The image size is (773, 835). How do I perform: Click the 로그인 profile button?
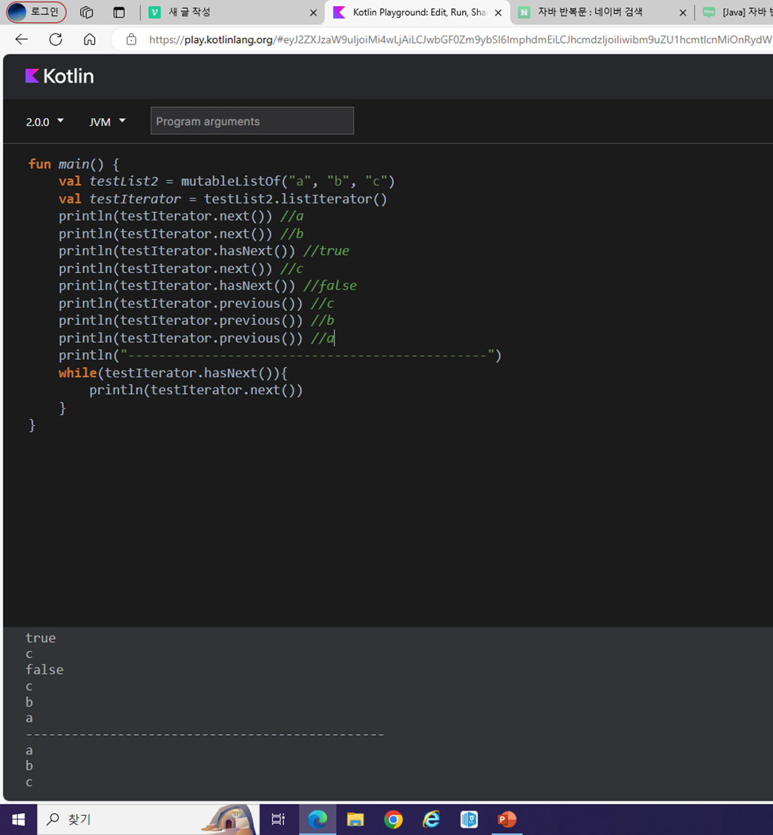(36, 12)
